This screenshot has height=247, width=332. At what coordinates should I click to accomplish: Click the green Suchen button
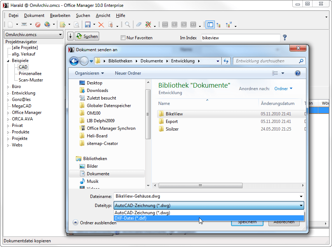tap(87, 36)
